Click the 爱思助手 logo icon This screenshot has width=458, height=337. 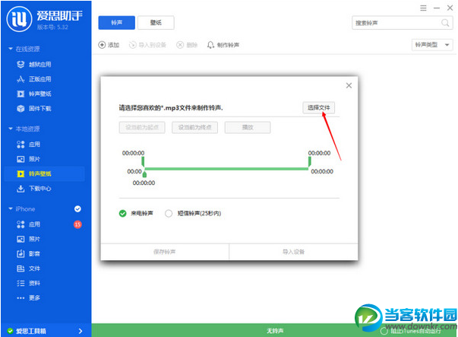pyautogui.click(x=19, y=19)
